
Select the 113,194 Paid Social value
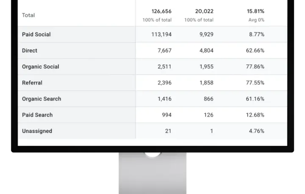pyautogui.click(x=161, y=35)
